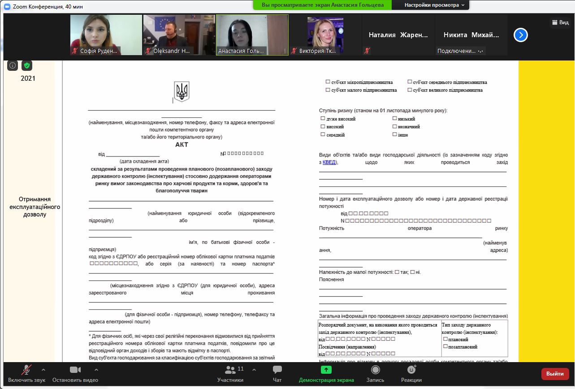Viewport: 575px width, 389px height.
Task: Click Отримання експлуатаційного дозволу sidebar text
Action: pos(35,207)
